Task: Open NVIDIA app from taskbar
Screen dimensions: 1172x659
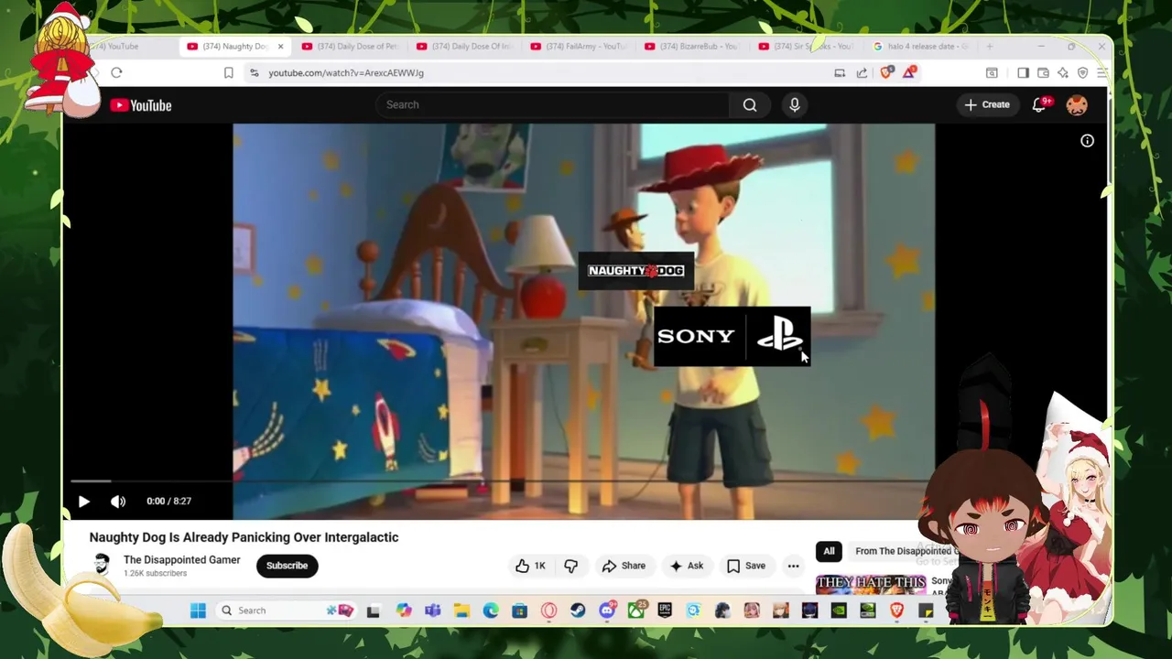Action: coord(839,610)
